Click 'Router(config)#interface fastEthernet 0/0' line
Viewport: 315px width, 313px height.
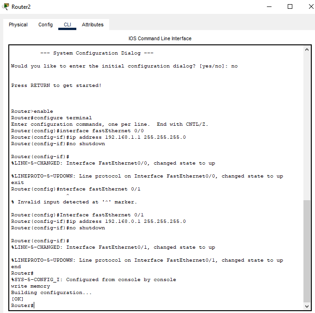(x=77, y=131)
